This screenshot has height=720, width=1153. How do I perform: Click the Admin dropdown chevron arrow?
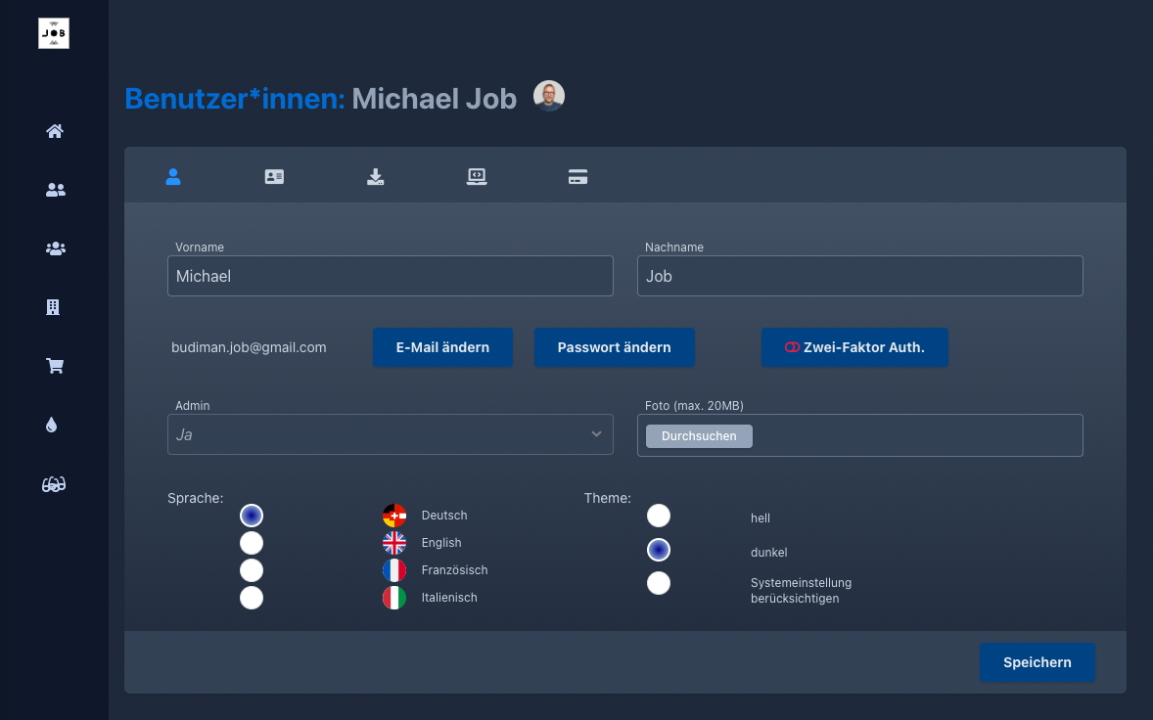coord(596,434)
